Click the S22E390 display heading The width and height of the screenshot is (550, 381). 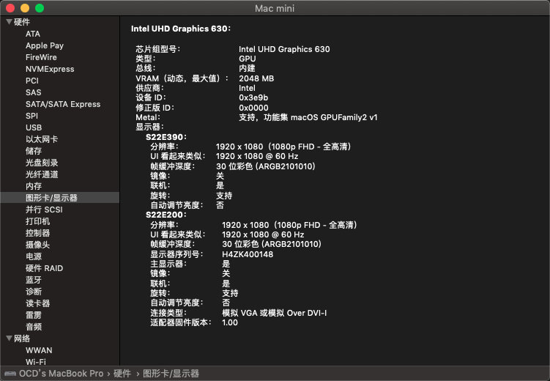[x=166, y=137]
